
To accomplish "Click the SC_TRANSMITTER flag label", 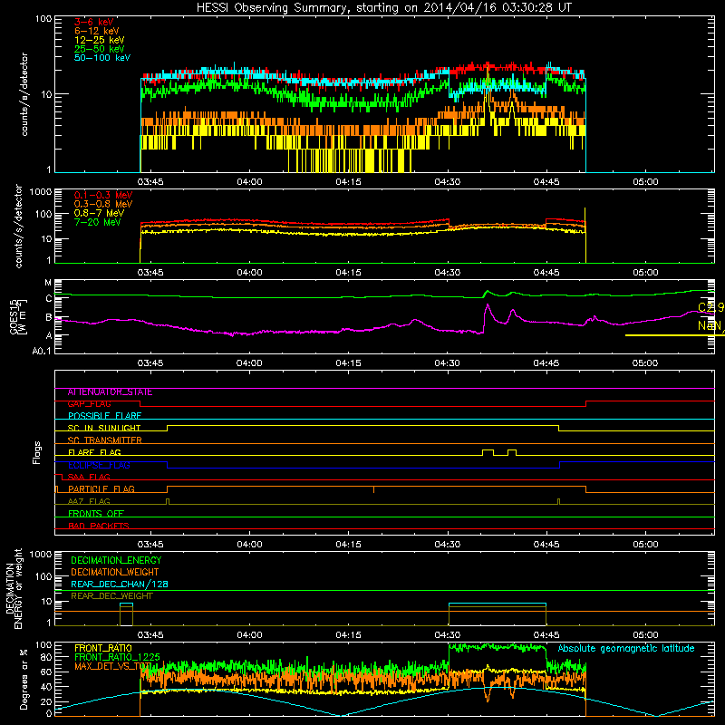I will 104,440.
